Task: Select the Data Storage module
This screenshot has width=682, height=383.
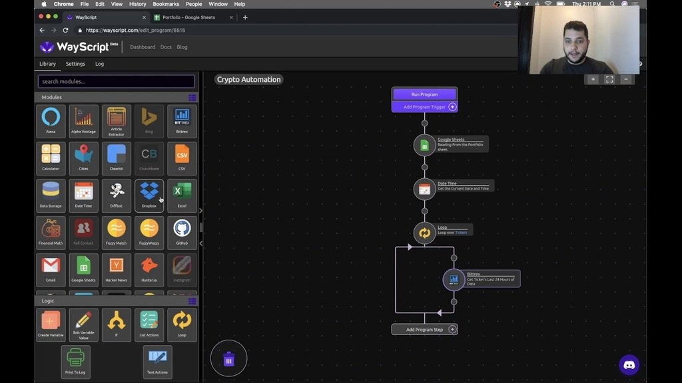Action: tap(51, 195)
